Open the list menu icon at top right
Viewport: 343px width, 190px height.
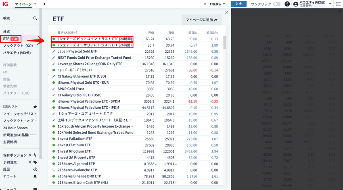point(338,4)
